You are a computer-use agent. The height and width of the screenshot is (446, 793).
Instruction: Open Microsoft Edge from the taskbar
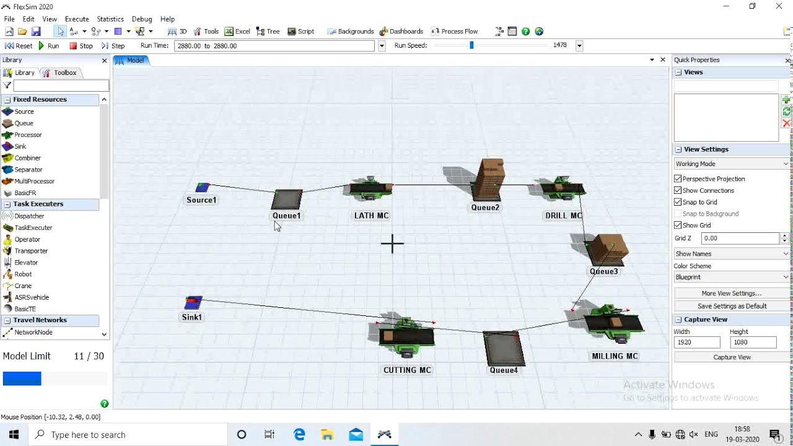[x=299, y=435]
